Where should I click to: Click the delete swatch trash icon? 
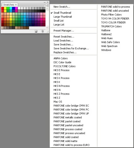[x=42, y=31]
